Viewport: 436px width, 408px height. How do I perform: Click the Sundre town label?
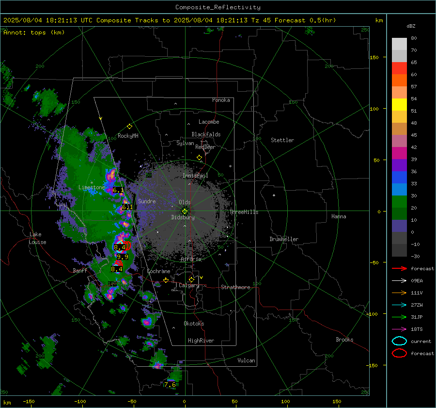(147, 201)
